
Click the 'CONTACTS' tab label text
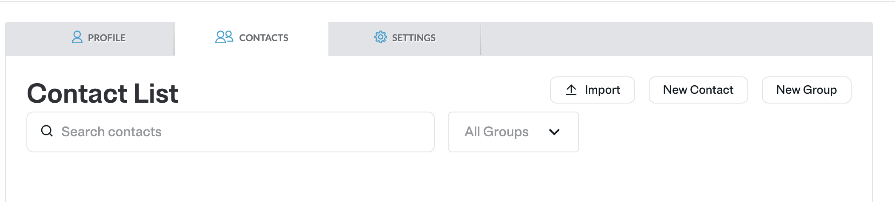click(x=264, y=38)
